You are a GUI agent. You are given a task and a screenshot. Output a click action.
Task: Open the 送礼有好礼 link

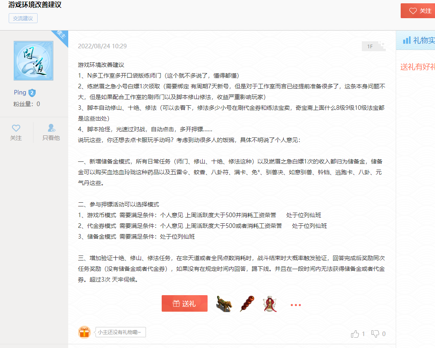(417, 67)
